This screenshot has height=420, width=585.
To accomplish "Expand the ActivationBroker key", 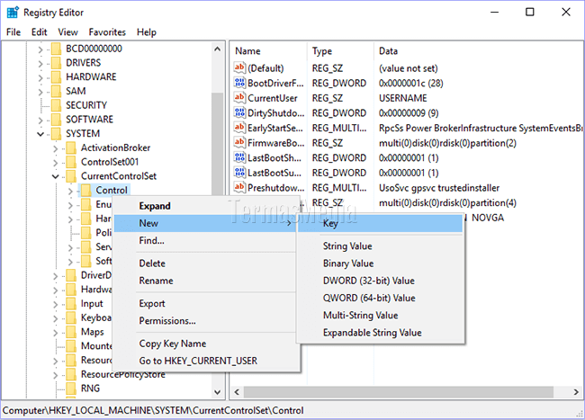I will (55, 148).
